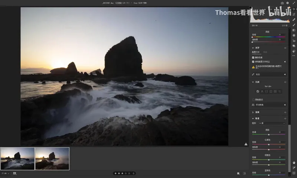The image size is (297, 178).
Task: Select the Crop and Rotate tool
Action: pyautogui.click(x=294, y=14)
